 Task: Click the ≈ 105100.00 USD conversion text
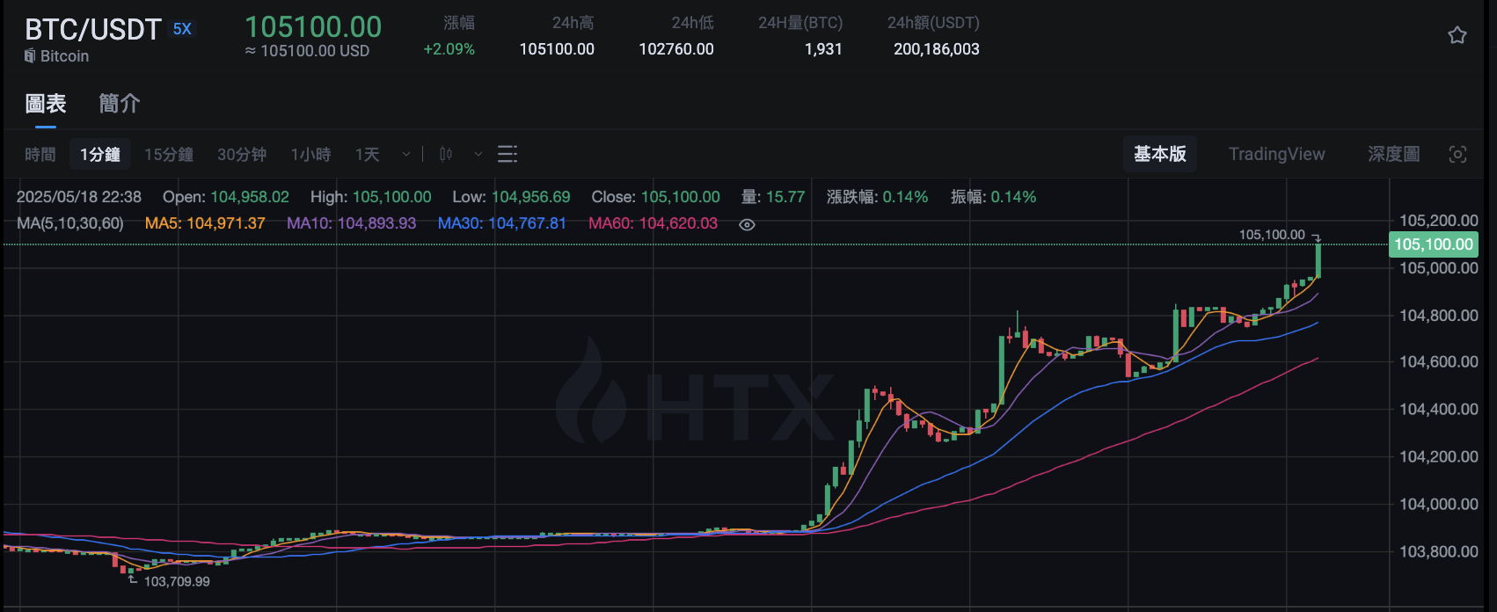pos(307,51)
